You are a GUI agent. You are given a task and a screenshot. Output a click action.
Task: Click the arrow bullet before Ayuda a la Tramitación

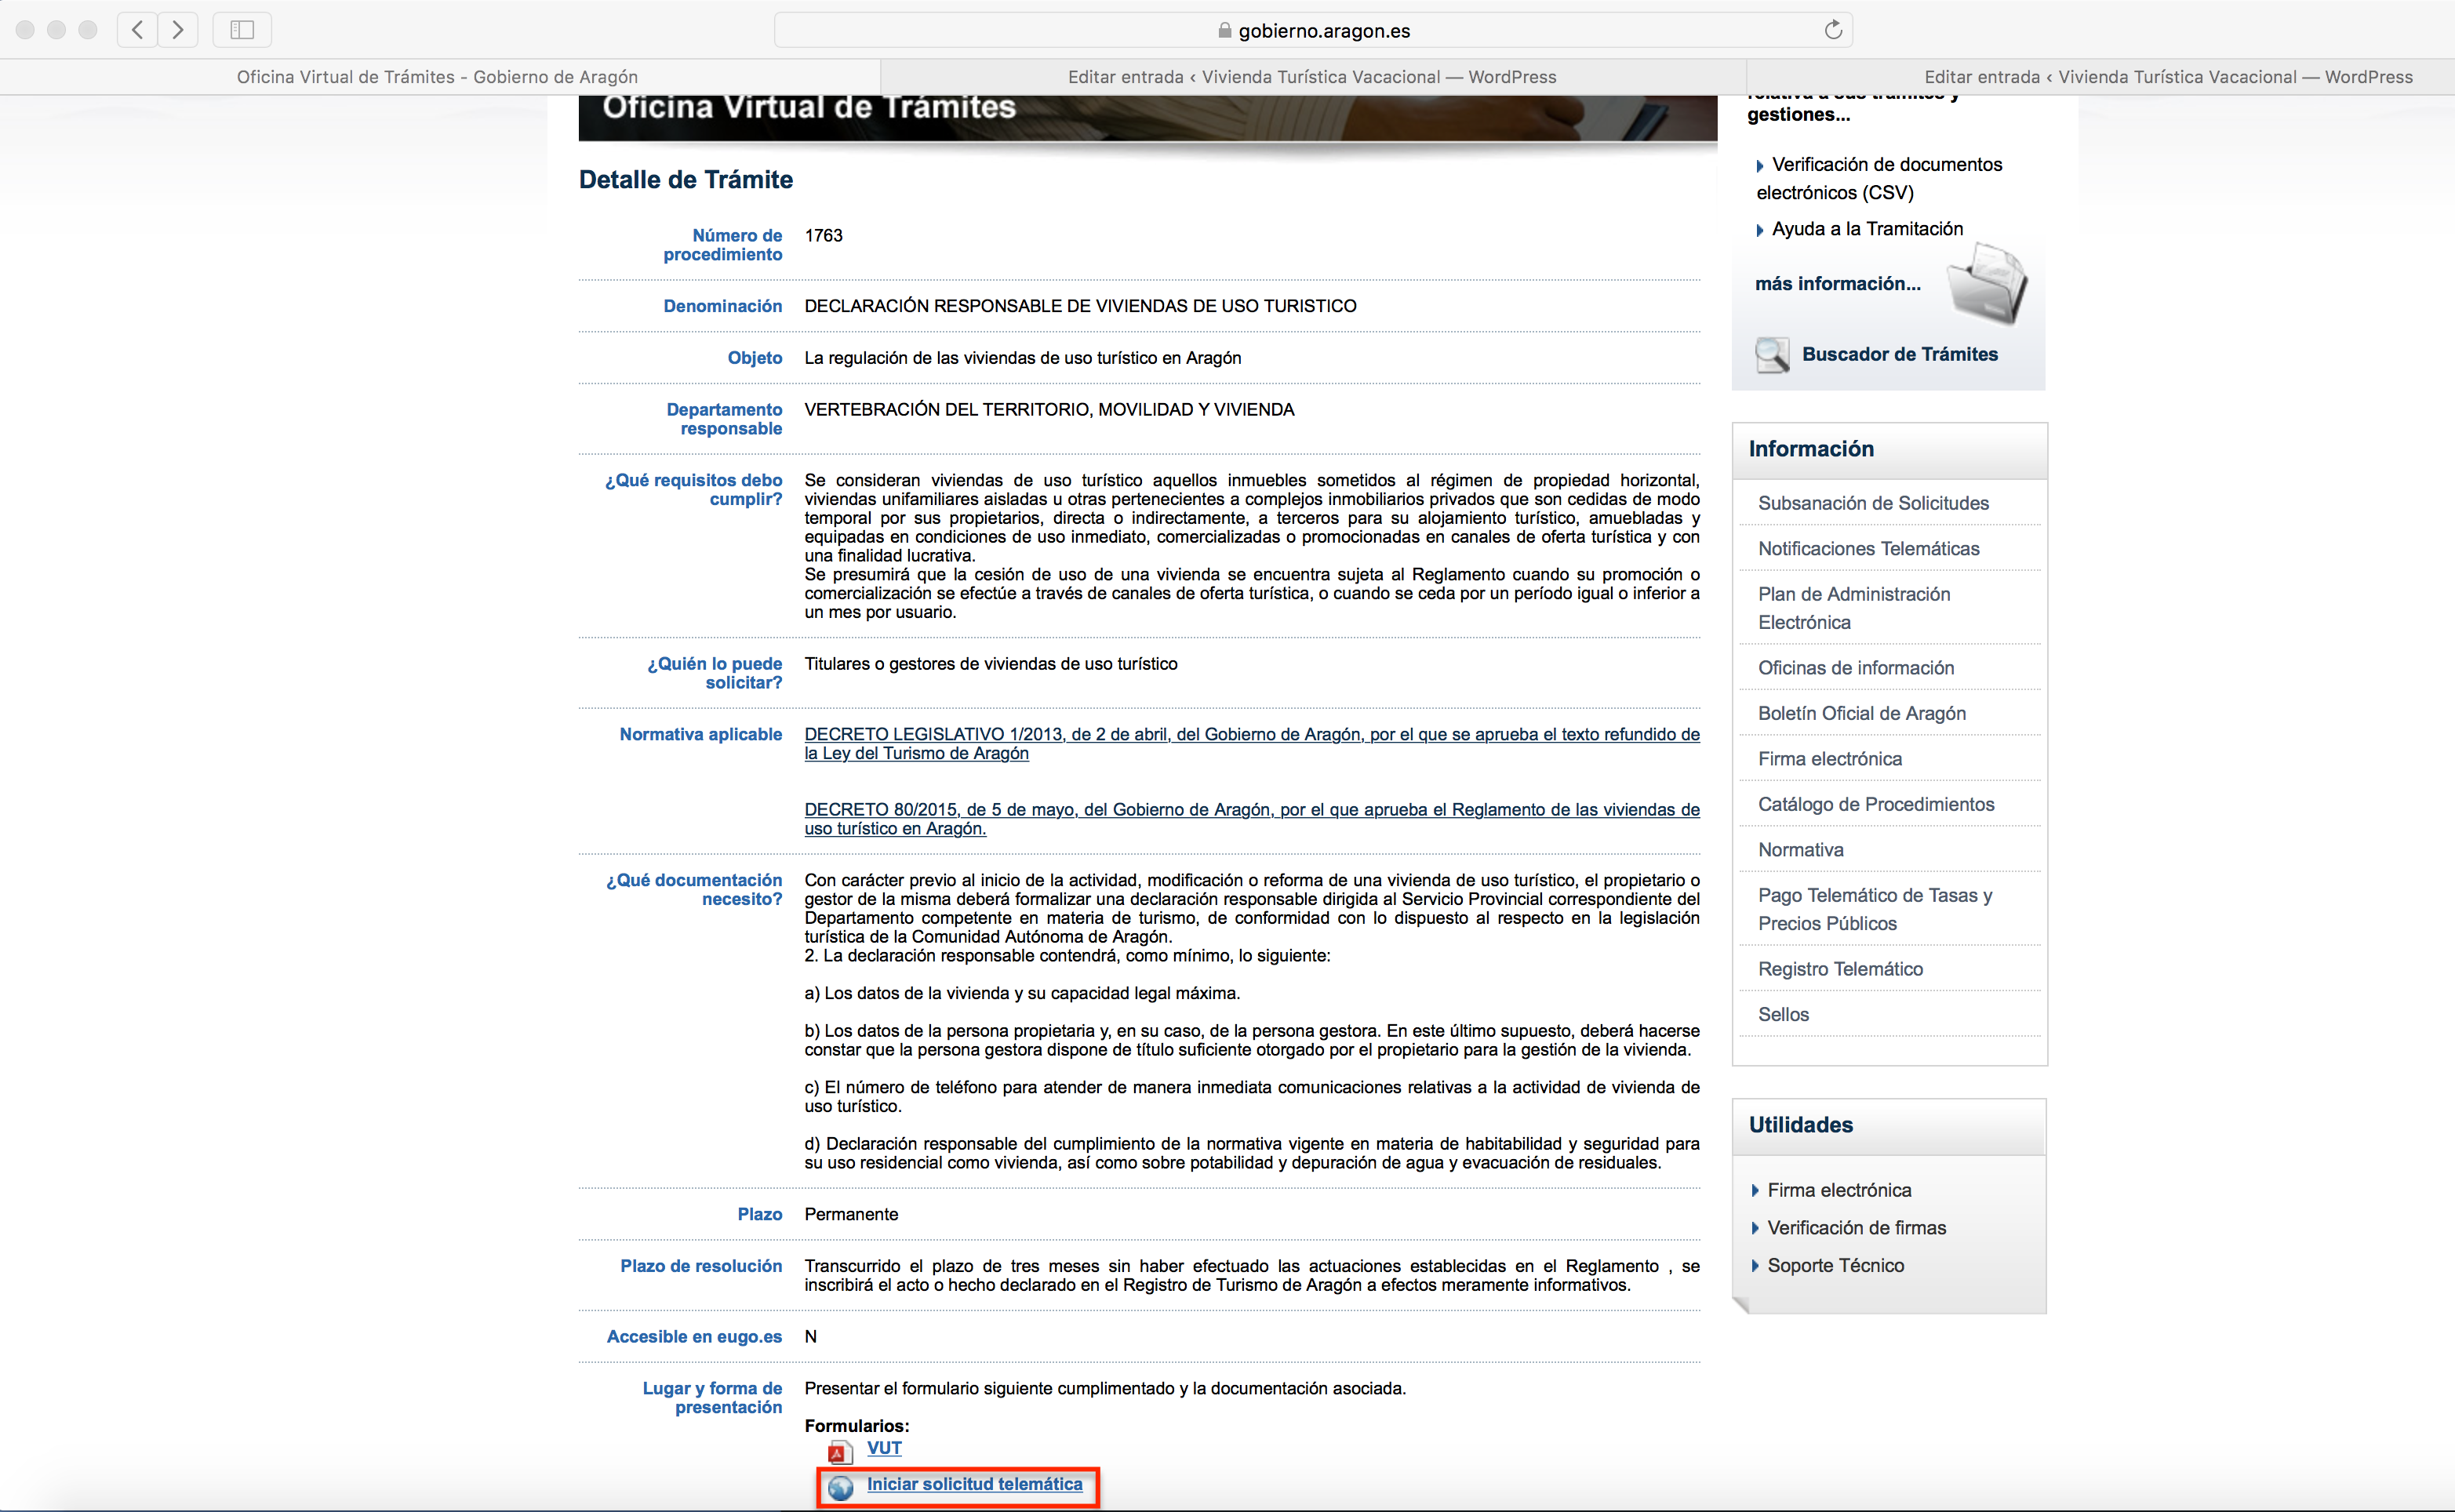[1760, 230]
